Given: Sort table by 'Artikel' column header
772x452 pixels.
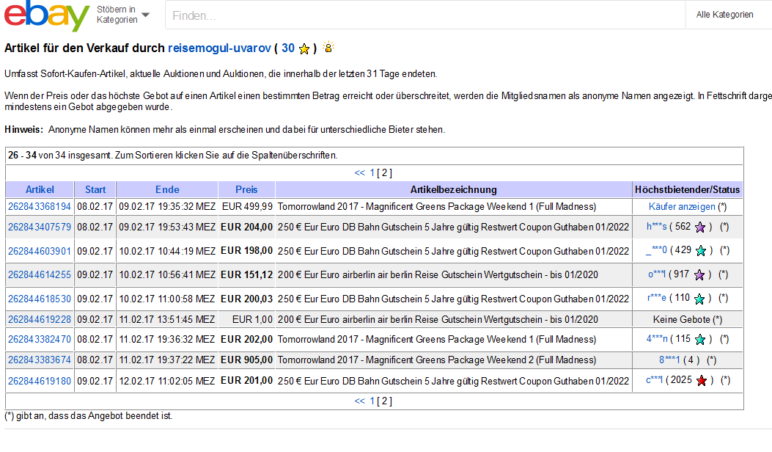Looking at the screenshot, I should (x=40, y=189).
